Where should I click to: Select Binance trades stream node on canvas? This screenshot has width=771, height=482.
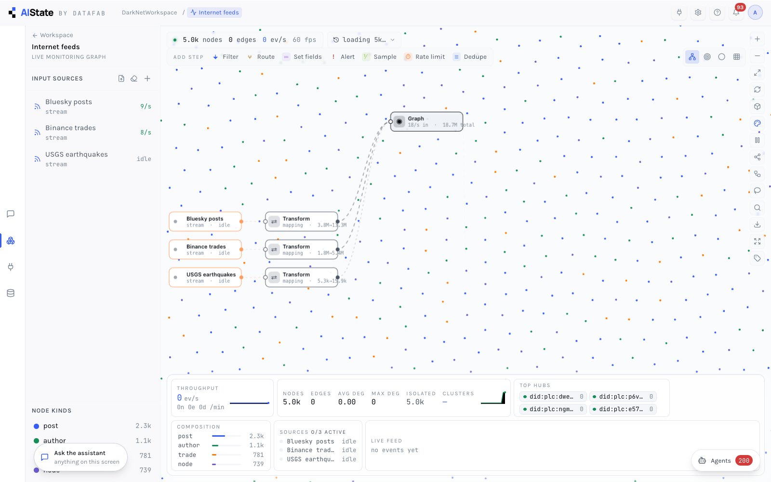click(205, 250)
